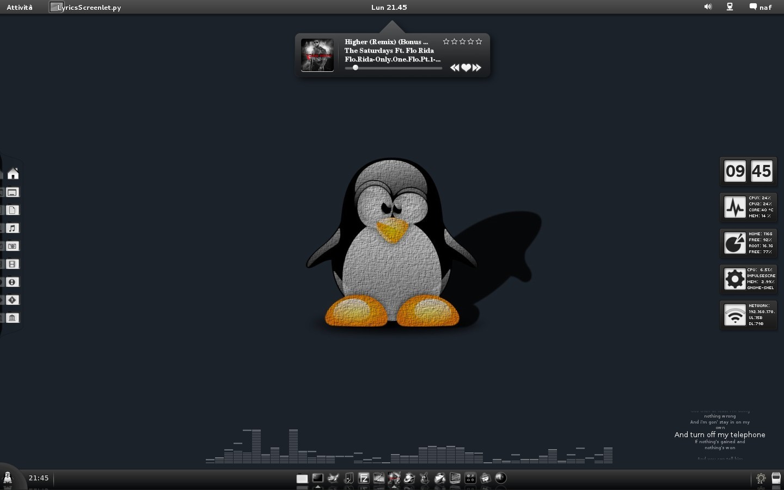
Task: Click the artist The Saturdays Ft. Flo Rida
Action: point(389,51)
